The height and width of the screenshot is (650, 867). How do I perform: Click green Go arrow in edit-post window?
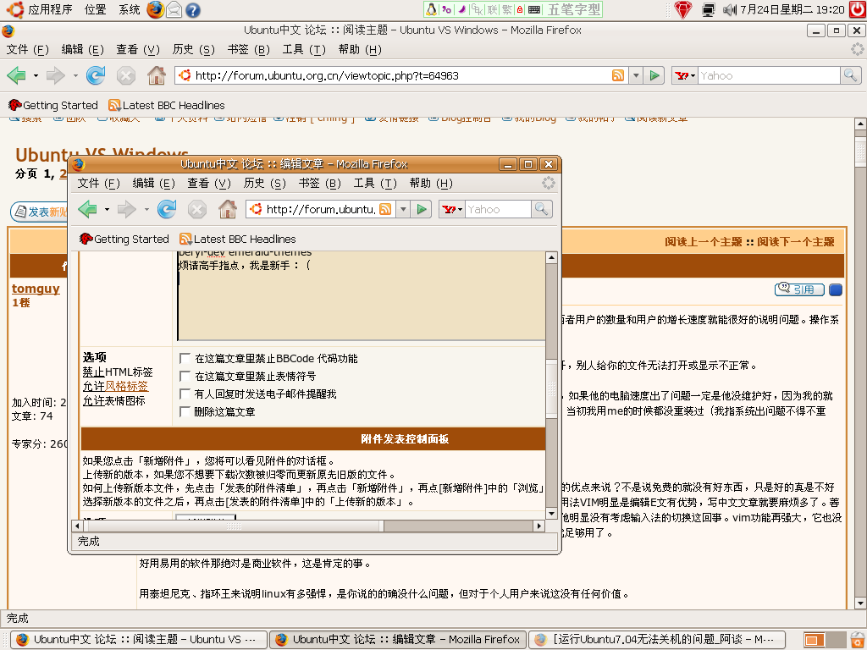coord(422,210)
